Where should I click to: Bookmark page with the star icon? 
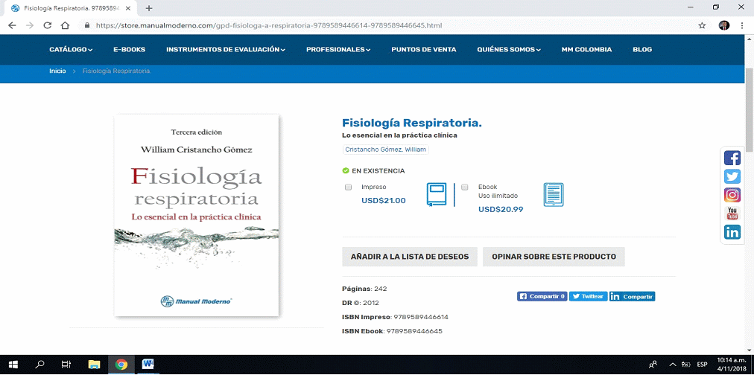coord(702,25)
